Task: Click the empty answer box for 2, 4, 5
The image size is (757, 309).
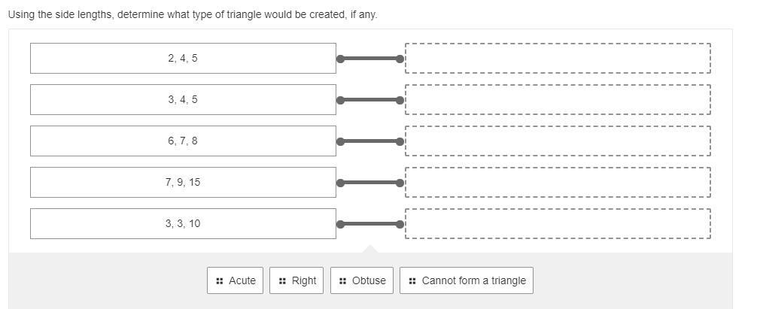Action: coord(558,58)
